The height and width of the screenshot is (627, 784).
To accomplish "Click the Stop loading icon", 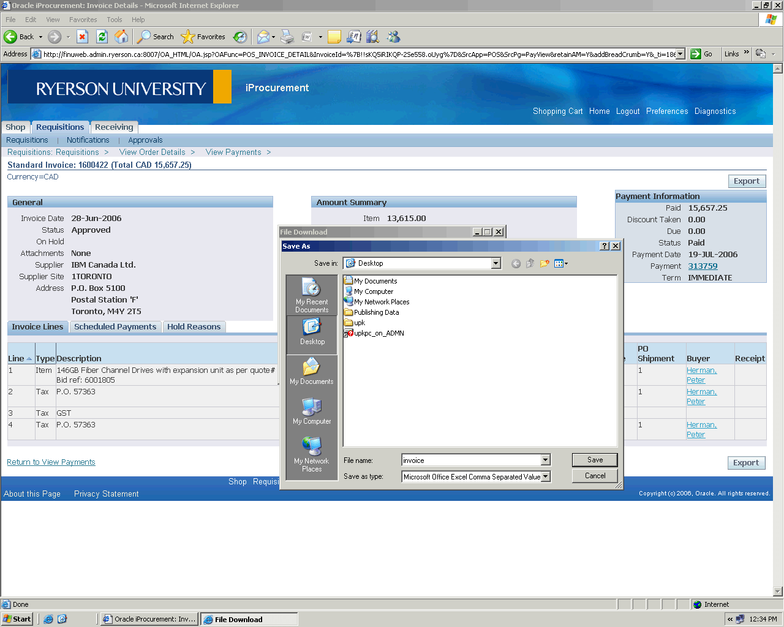I will pyautogui.click(x=83, y=37).
